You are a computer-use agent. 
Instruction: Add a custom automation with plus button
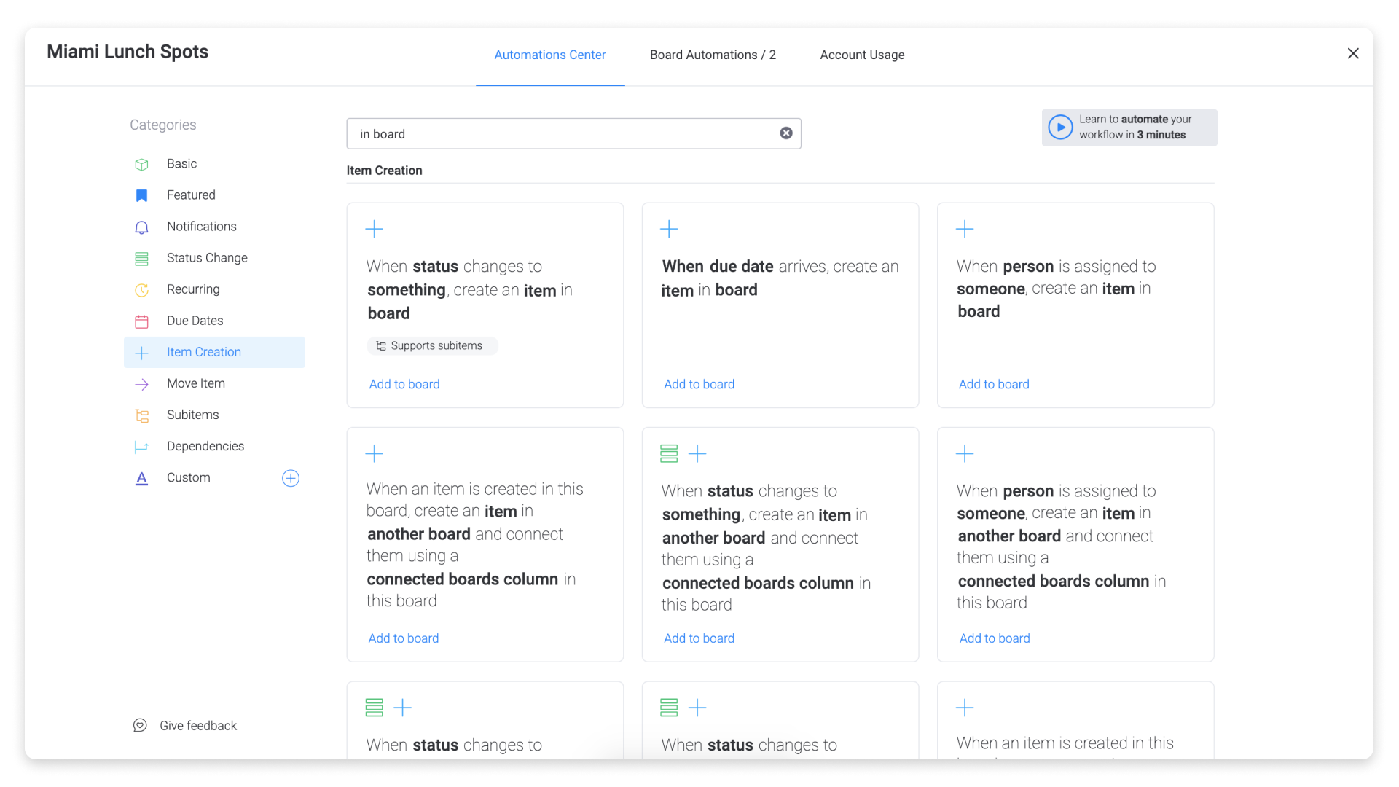290,478
